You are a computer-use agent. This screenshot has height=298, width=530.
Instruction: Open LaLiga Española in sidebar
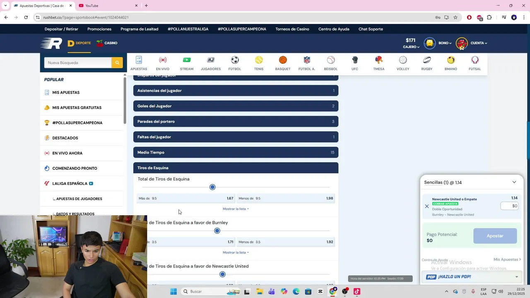[70, 183]
